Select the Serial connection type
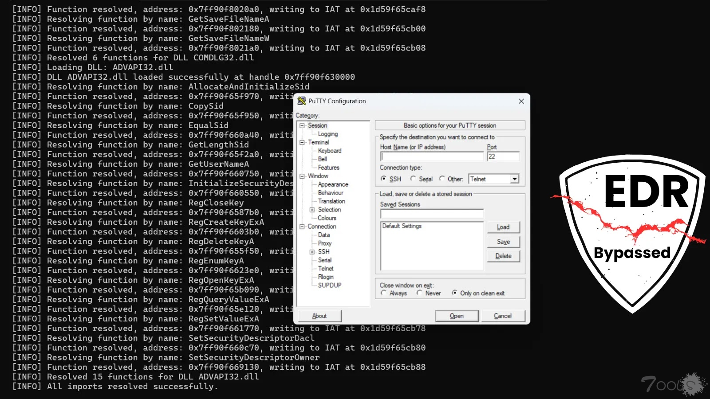The image size is (710, 399). point(413,179)
